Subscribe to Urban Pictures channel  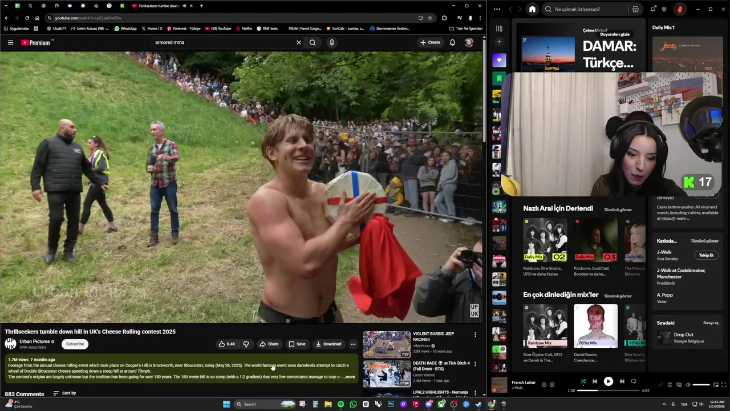pyautogui.click(x=75, y=344)
